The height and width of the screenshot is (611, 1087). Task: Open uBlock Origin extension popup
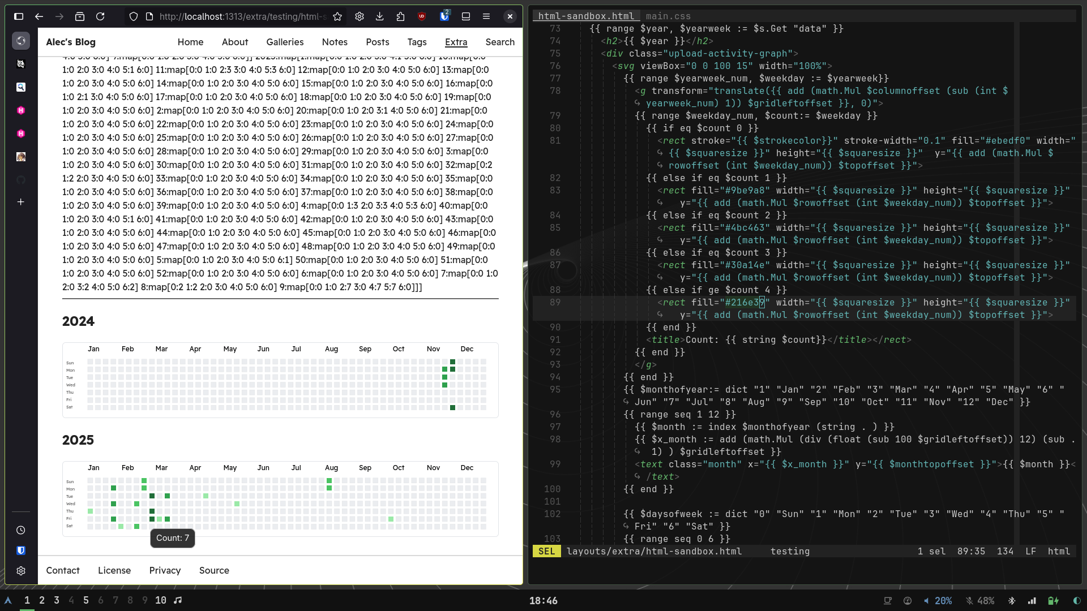tap(422, 16)
